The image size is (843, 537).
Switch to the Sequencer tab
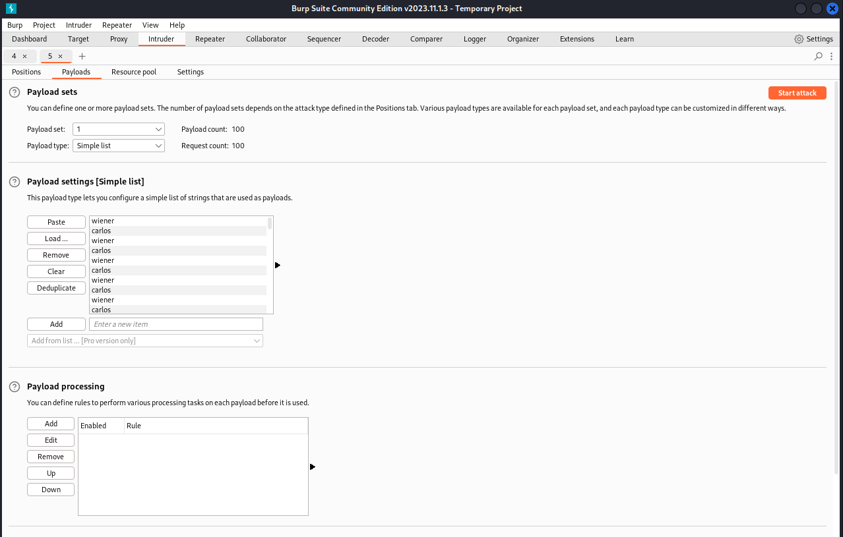(x=324, y=39)
